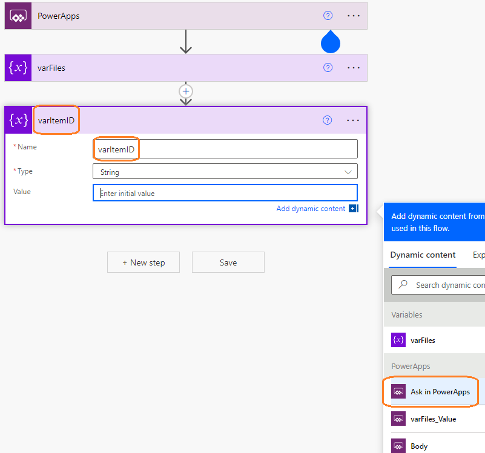This screenshot has height=453, width=485.
Task: Switch to the Dynamic content tab
Action: click(x=423, y=255)
